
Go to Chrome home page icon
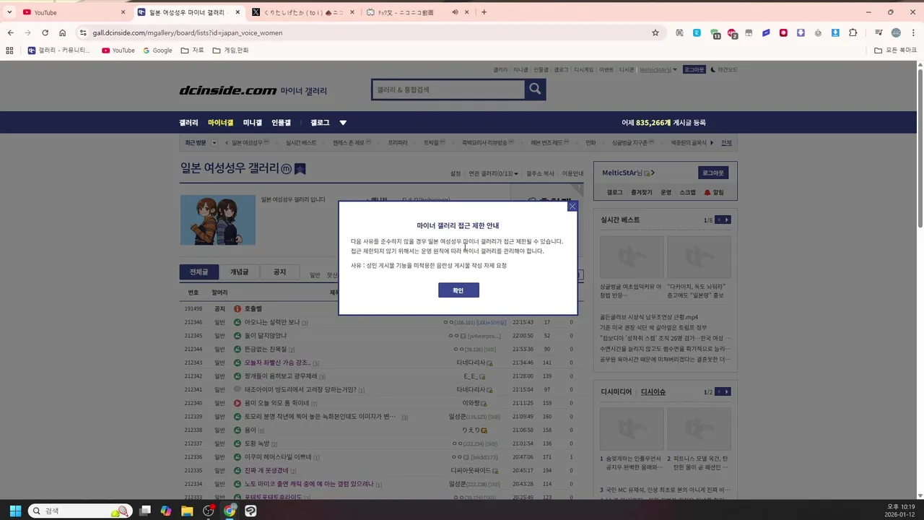tap(63, 32)
